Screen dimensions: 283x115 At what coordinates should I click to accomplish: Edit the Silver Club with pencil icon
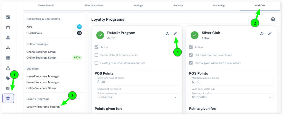coord(270,33)
